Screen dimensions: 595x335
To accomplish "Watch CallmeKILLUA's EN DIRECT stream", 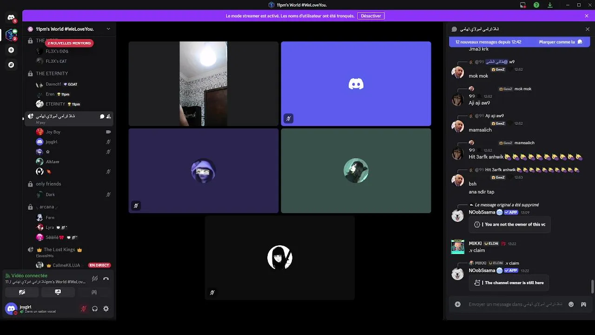I will tap(99, 265).
